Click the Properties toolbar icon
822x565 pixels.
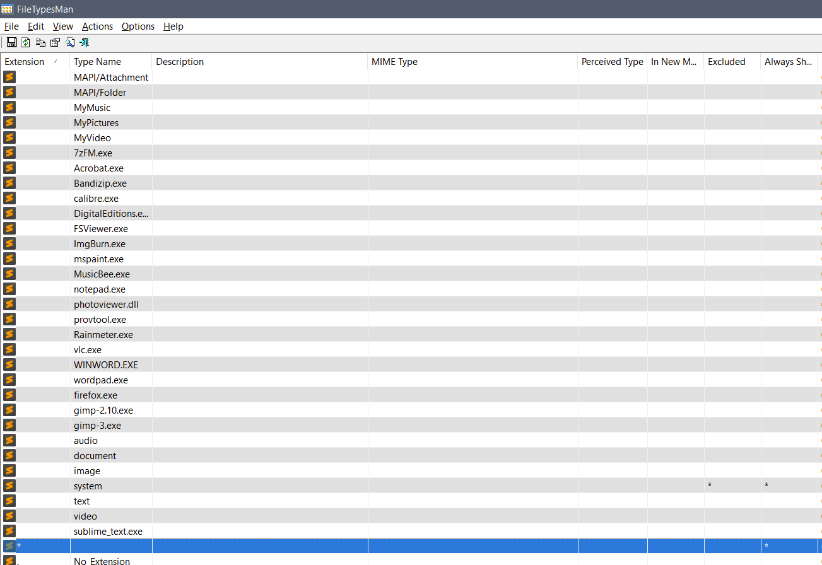click(x=55, y=42)
